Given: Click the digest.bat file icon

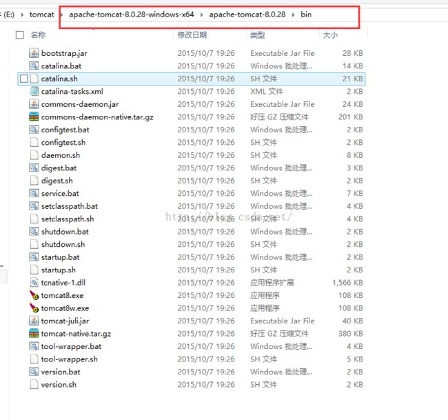Looking at the screenshot, I should point(34,168).
